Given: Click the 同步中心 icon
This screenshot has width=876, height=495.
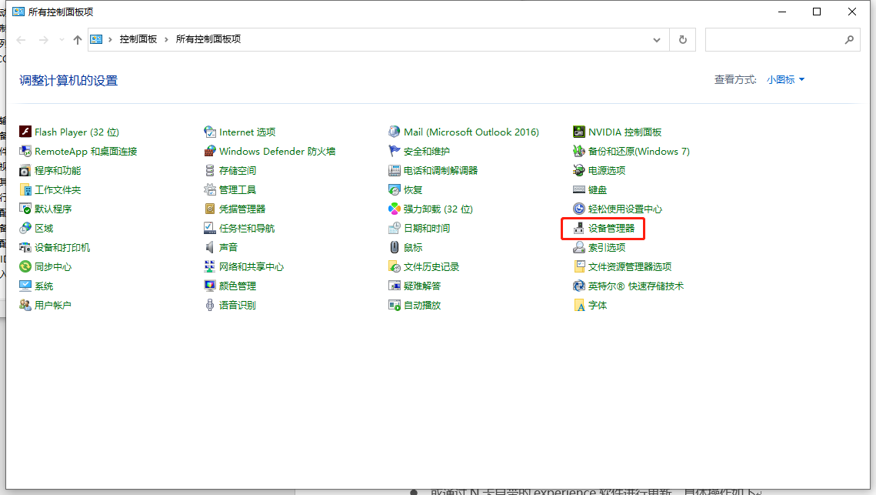Looking at the screenshot, I should click(25, 267).
